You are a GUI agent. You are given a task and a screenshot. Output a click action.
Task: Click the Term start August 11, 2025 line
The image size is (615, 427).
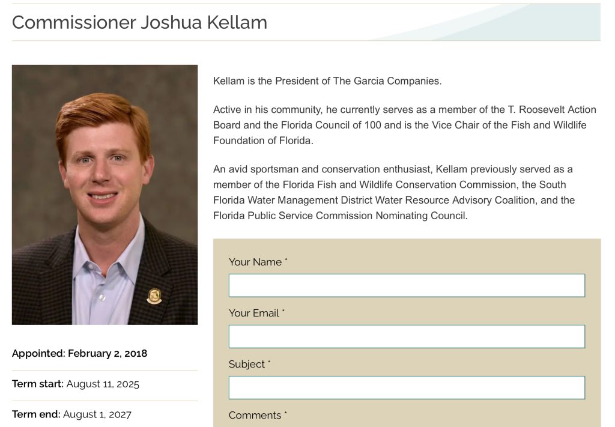pyautogui.click(x=76, y=384)
